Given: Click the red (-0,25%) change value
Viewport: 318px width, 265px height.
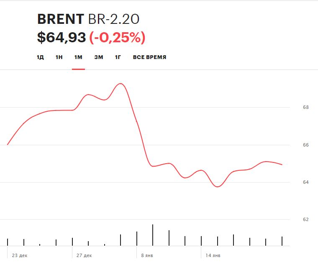Looking at the screenshot, I should tap(117, 38).
